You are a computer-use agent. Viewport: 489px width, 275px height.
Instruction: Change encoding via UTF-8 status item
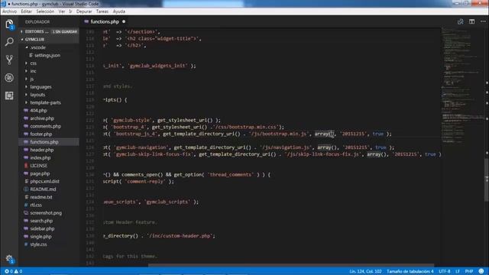coord(445,271)
